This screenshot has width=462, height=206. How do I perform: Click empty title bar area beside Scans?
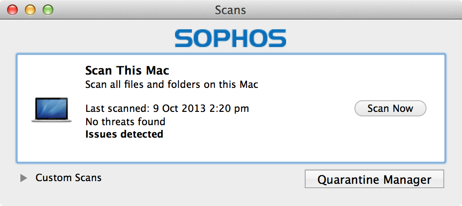pos(339,10)
